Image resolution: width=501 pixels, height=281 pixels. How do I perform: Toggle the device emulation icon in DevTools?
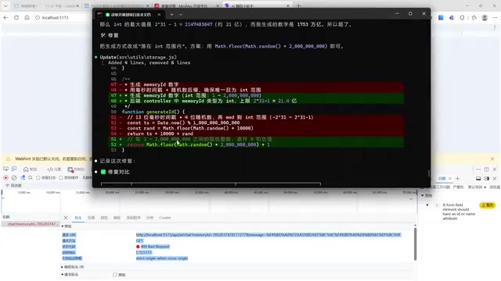(x=14, y=169)
